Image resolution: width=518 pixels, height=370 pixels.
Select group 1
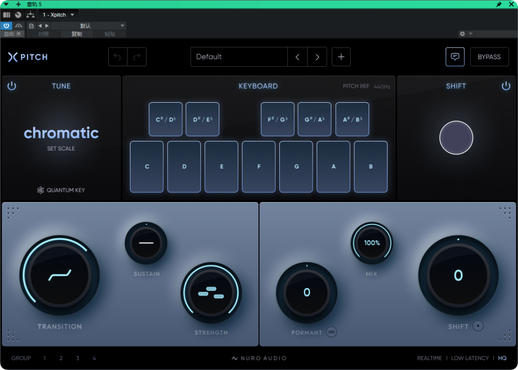tap(45, 358)
